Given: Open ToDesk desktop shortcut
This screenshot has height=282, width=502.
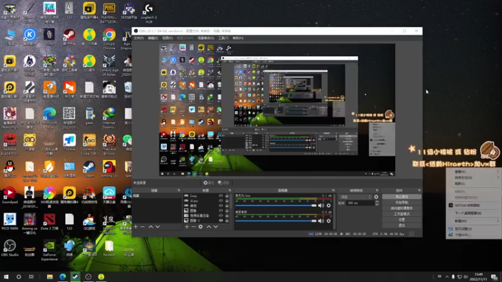Looking at the screenshot, I should point(69,142).
